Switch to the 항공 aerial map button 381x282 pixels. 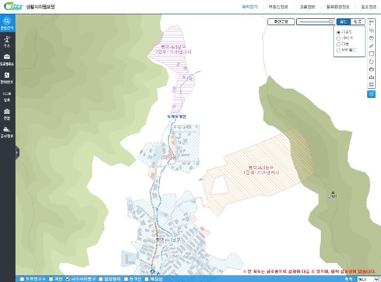pos(358,21)
